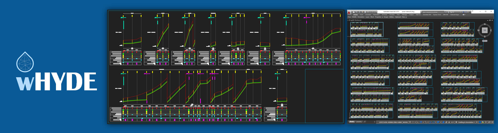498x133 pixels.
Task: Select Visualize ribbon tab
Action: coord(392,15)
